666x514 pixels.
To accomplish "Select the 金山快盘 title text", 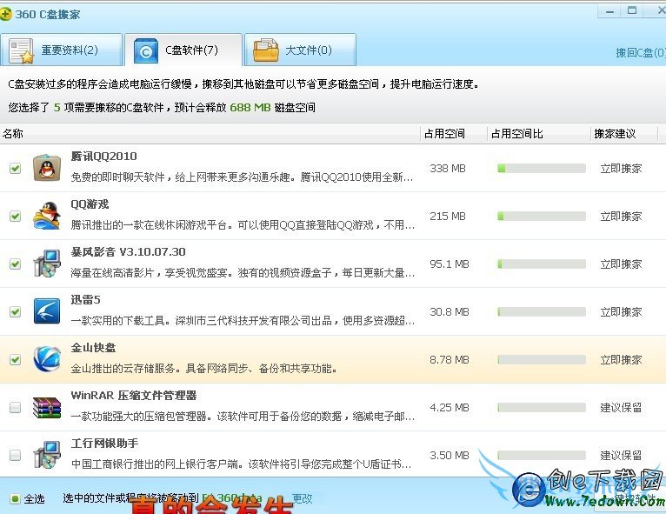I will 93,348.
